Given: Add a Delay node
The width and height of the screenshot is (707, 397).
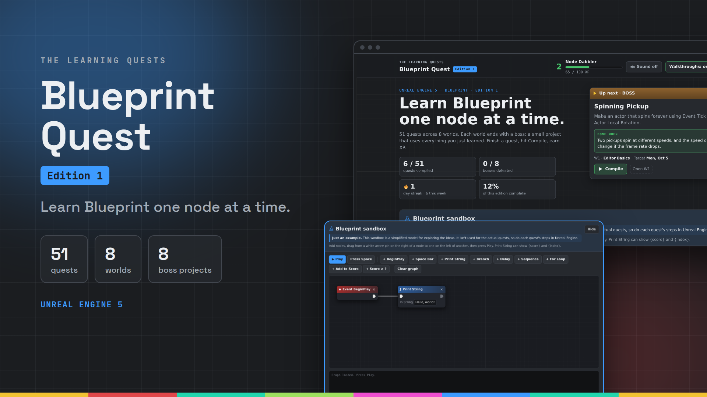Looking at the screenshot, I should 503,259.
